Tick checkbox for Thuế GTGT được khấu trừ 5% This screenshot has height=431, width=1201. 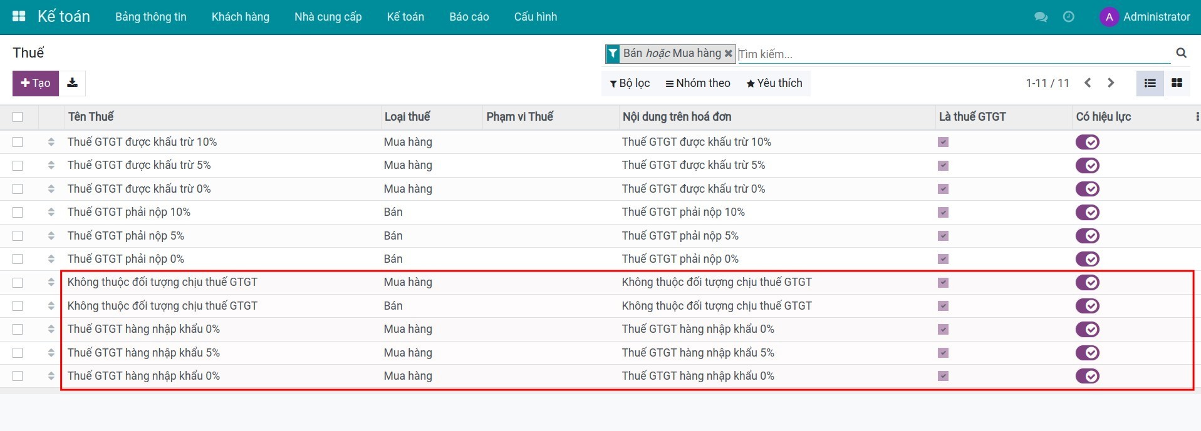(18, 166)
